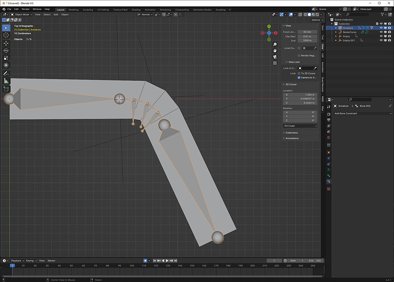The height and width of the screenshot is (282, 394).
Task: Select the Move tool
Action: pyautogui.click(x=6, y=43)
